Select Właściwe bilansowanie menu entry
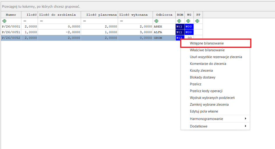 pyautogui.click(x=207, y=50)
